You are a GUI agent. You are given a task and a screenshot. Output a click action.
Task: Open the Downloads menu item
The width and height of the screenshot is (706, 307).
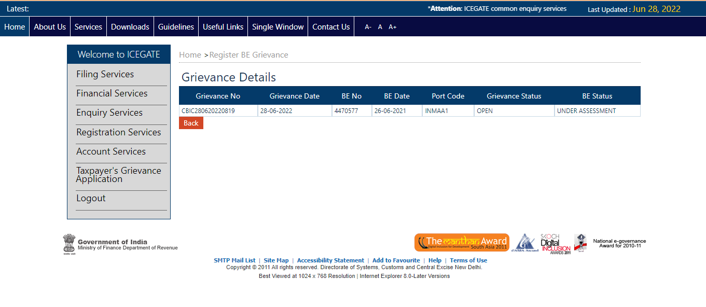point(130,27)
